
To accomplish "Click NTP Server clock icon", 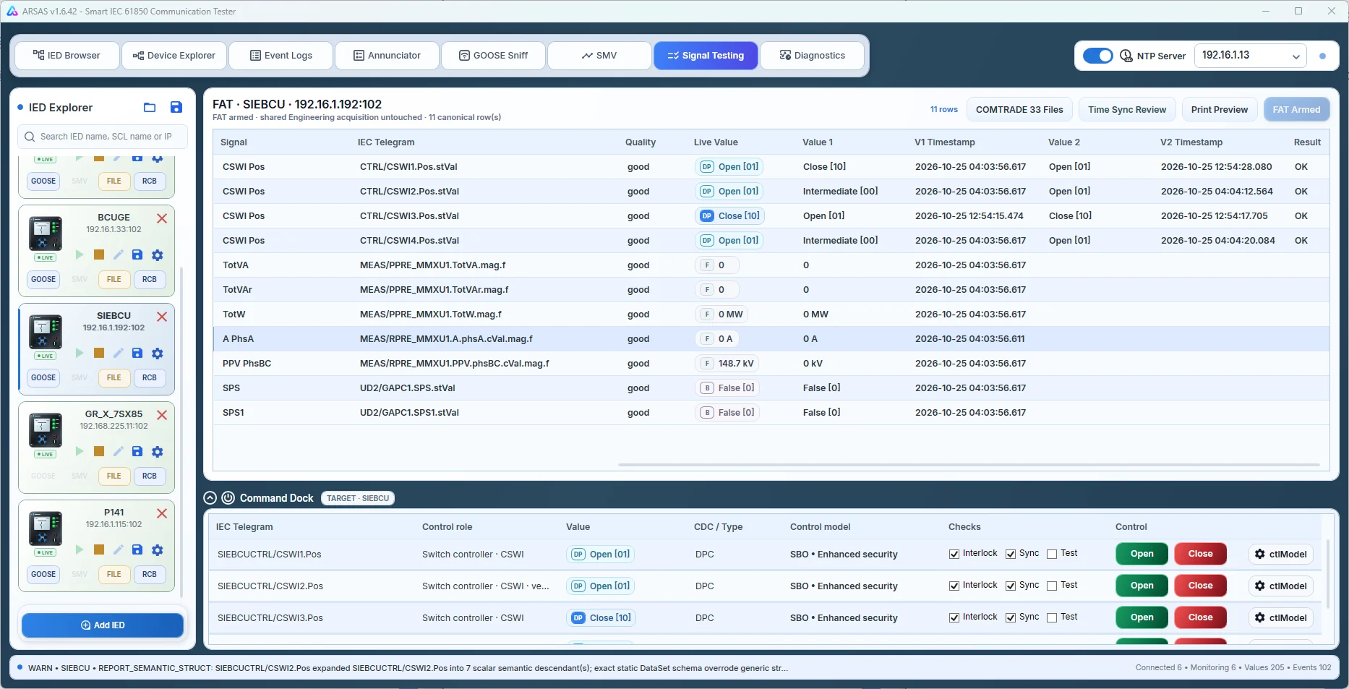I will click(x=1126, y=56).
